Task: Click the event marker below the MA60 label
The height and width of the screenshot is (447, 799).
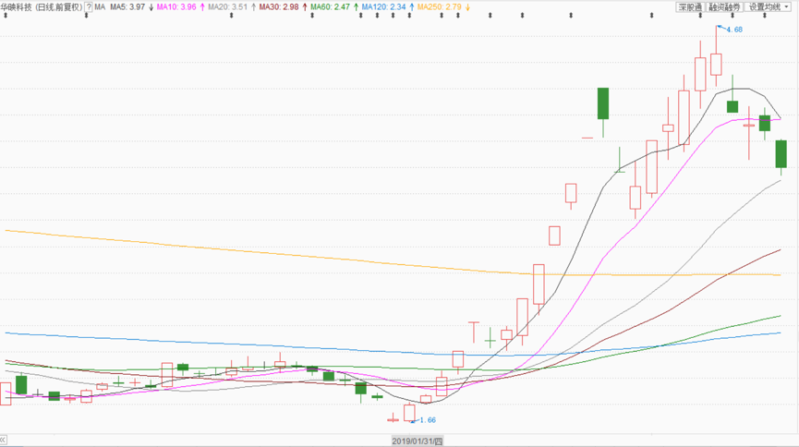Action: tap(312, 16)
